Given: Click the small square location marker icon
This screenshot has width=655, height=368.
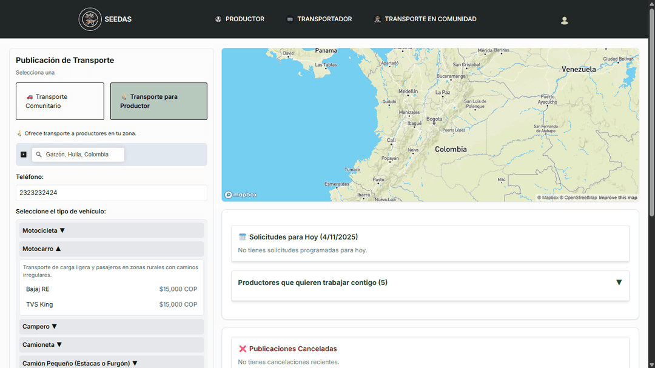Looking at the screenshot, I should (x=24, y=155).
